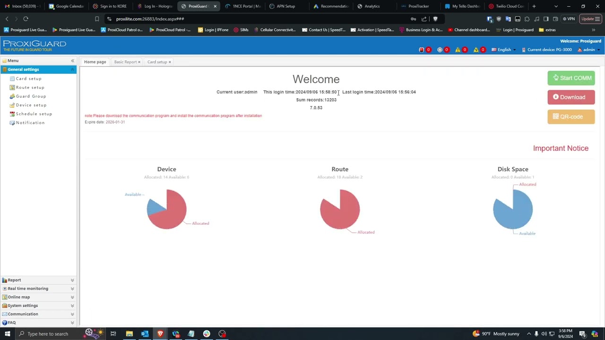Open the fourth warning alert icon

coord(476,50)
